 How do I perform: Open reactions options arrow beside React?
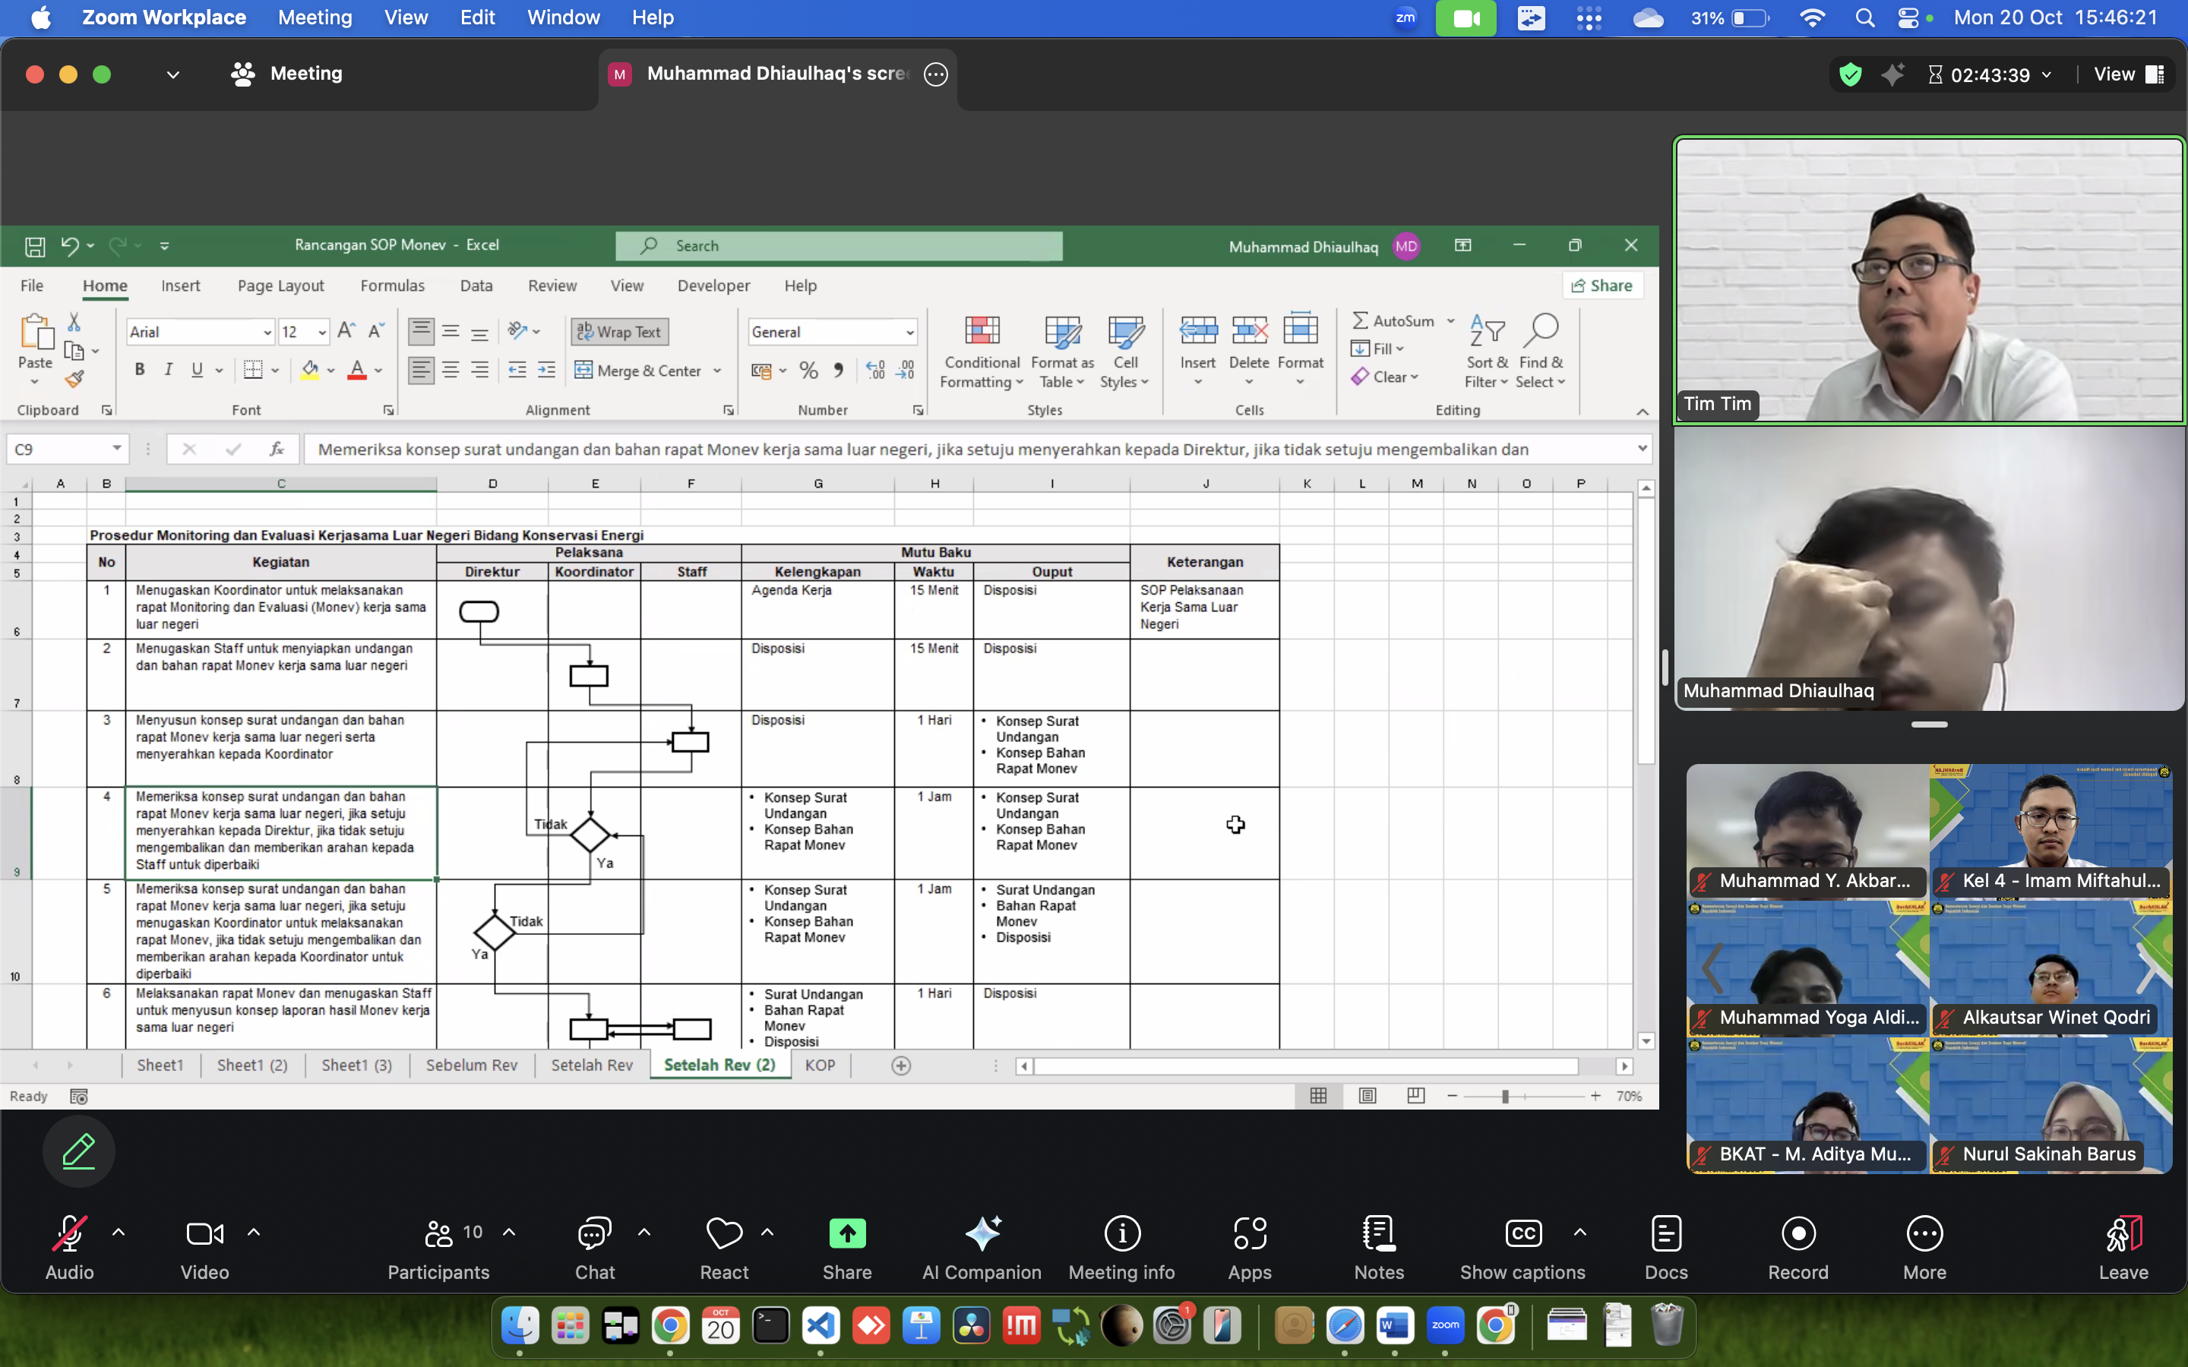767,1231
